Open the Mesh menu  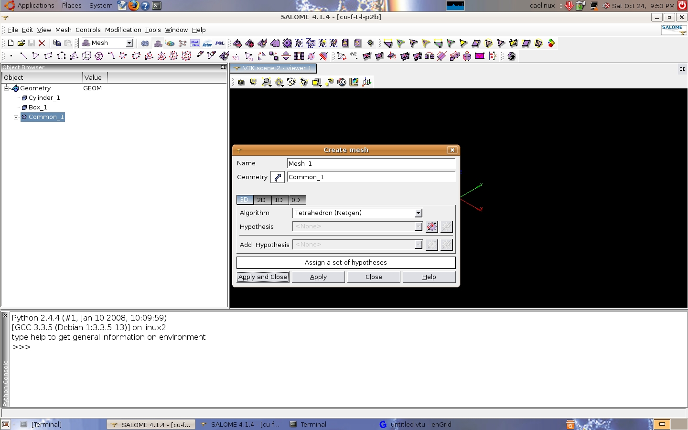63,30
